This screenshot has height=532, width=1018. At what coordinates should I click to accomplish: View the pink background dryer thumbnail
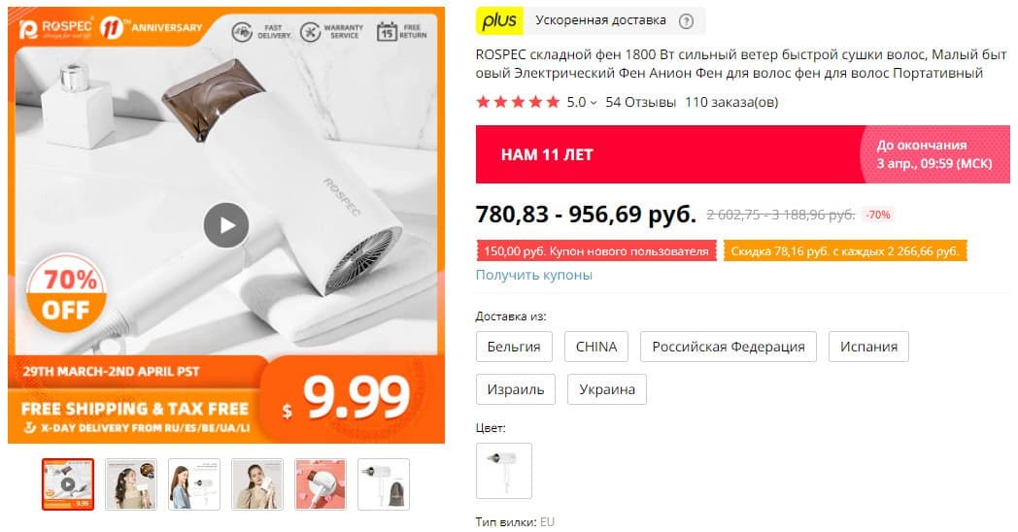click(321, 484)
